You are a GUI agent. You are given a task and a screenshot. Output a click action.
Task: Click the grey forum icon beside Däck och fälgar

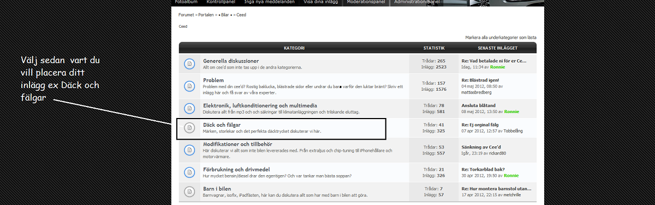[189, 128]
